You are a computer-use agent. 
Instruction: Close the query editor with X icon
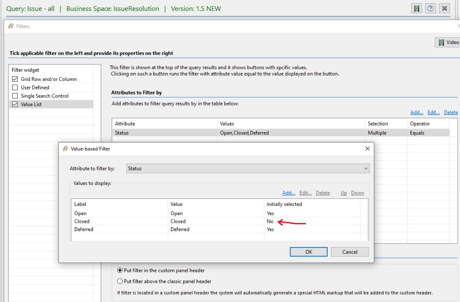point(444,8)
